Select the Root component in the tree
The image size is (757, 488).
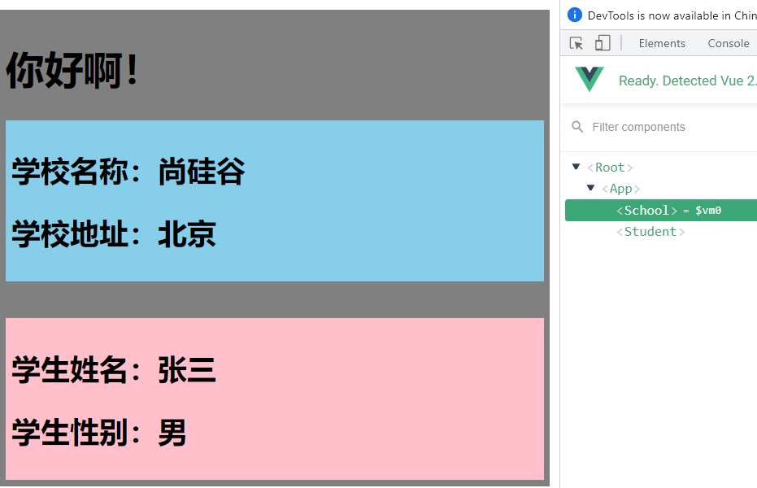tap(609, 167)
